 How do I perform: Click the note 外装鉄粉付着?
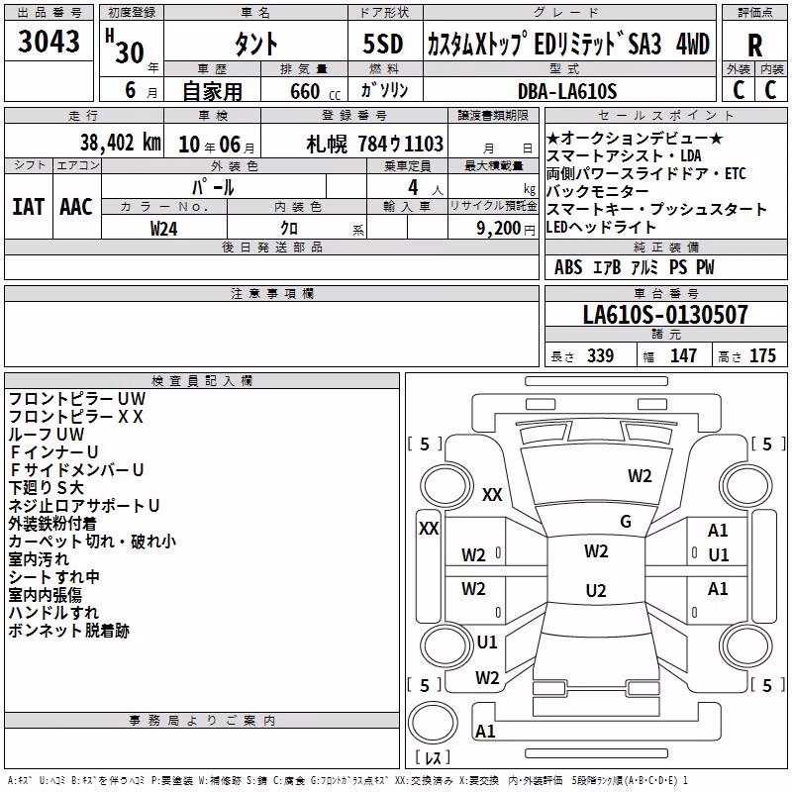pos(52,524)
